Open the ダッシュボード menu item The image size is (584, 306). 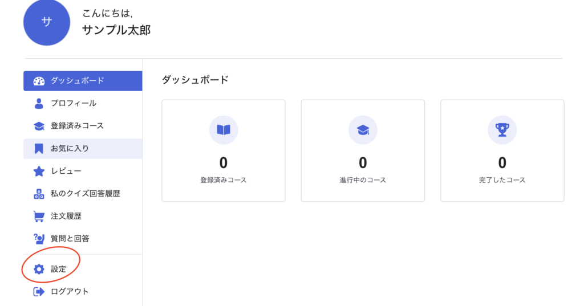coord(78,81)
